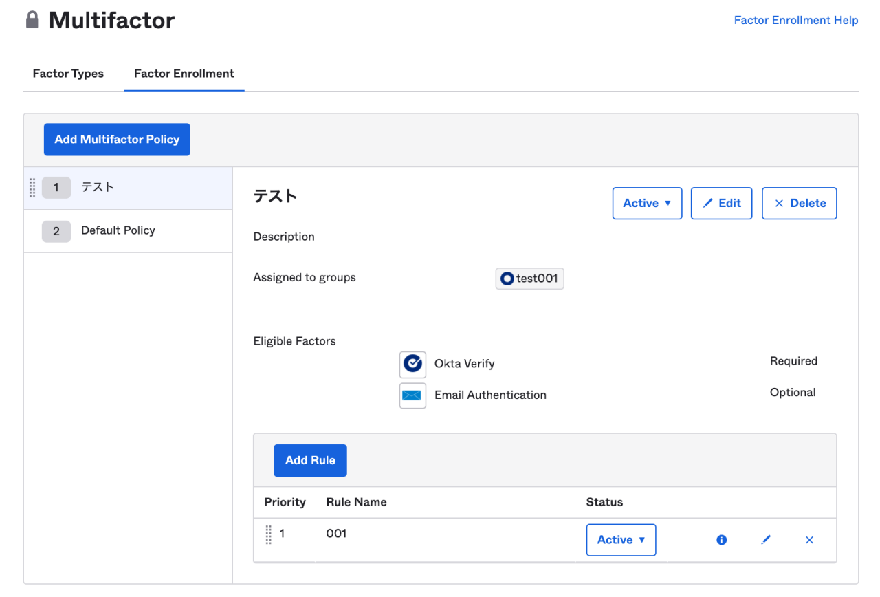Open the policy Active status dropdown
The image size is (880, 597).
(647, 204)
